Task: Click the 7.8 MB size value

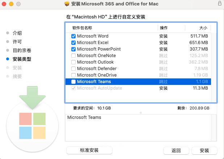Action: click(x=201, y=69)
